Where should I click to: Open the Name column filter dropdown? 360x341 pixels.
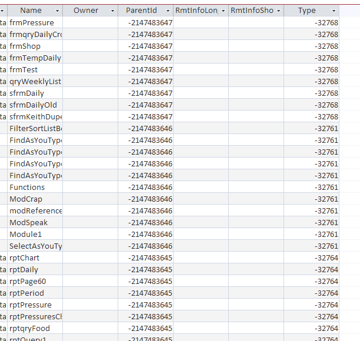57,11
